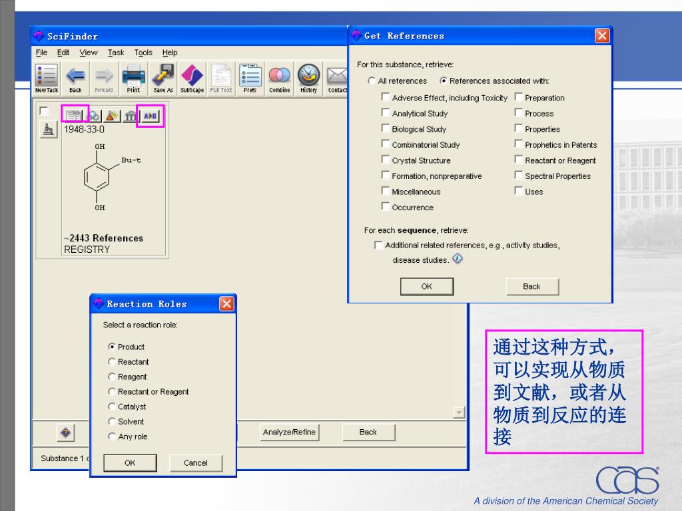Image resolution: width=682 pixels, height=511 pixels.
Task: Click the Forward arrow toolbar icon
Action: click(x=104, y=79)
